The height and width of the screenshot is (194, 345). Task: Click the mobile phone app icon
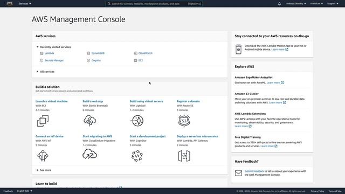238,49
